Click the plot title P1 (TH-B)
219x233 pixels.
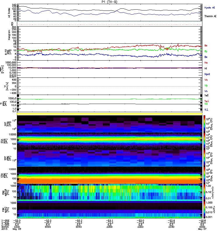pyautogui.click(x=109, y=2)
